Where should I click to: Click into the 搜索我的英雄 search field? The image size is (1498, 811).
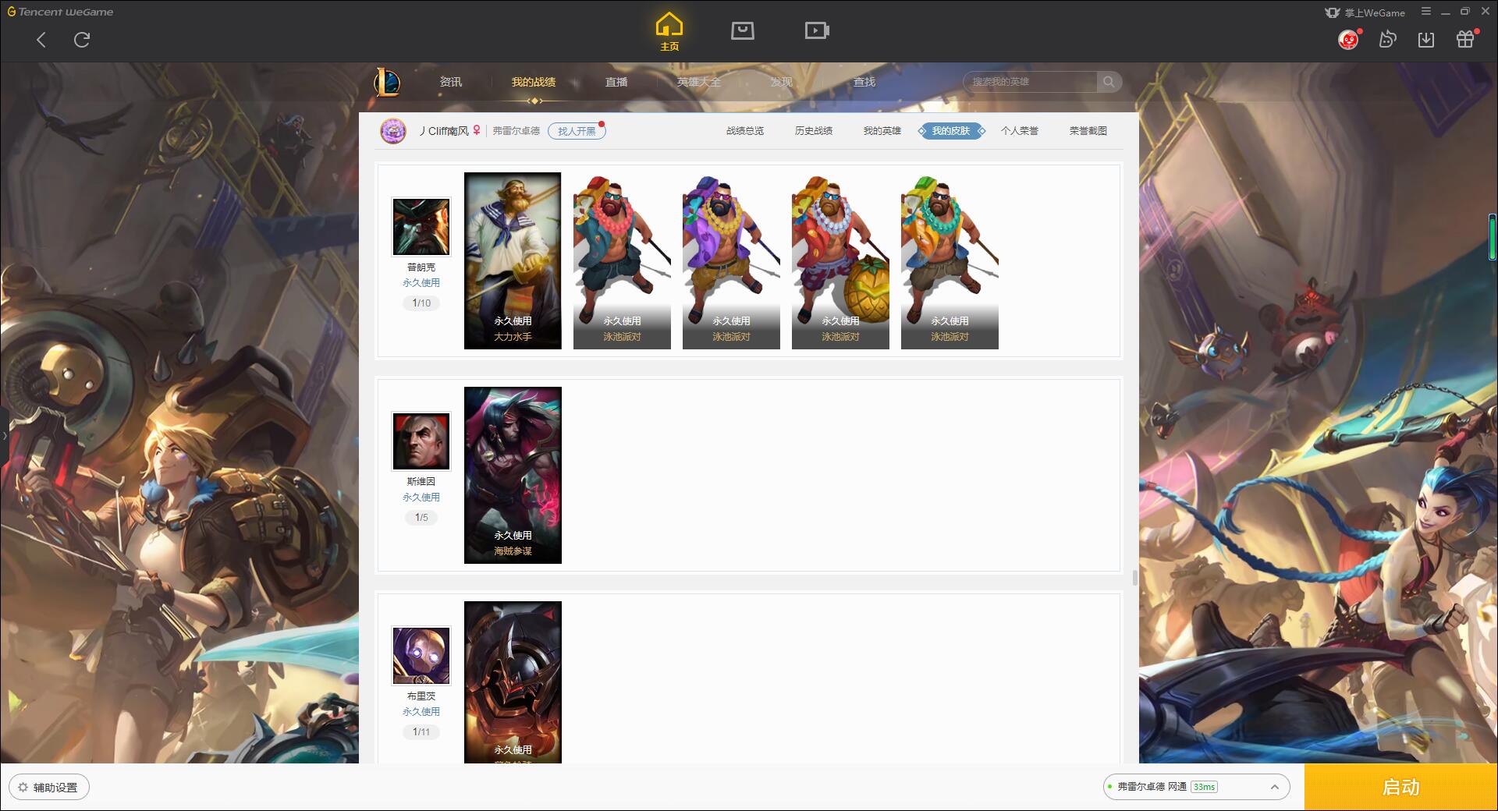click(1031, 82)
